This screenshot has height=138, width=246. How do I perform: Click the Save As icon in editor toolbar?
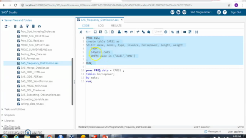(101, 32)
